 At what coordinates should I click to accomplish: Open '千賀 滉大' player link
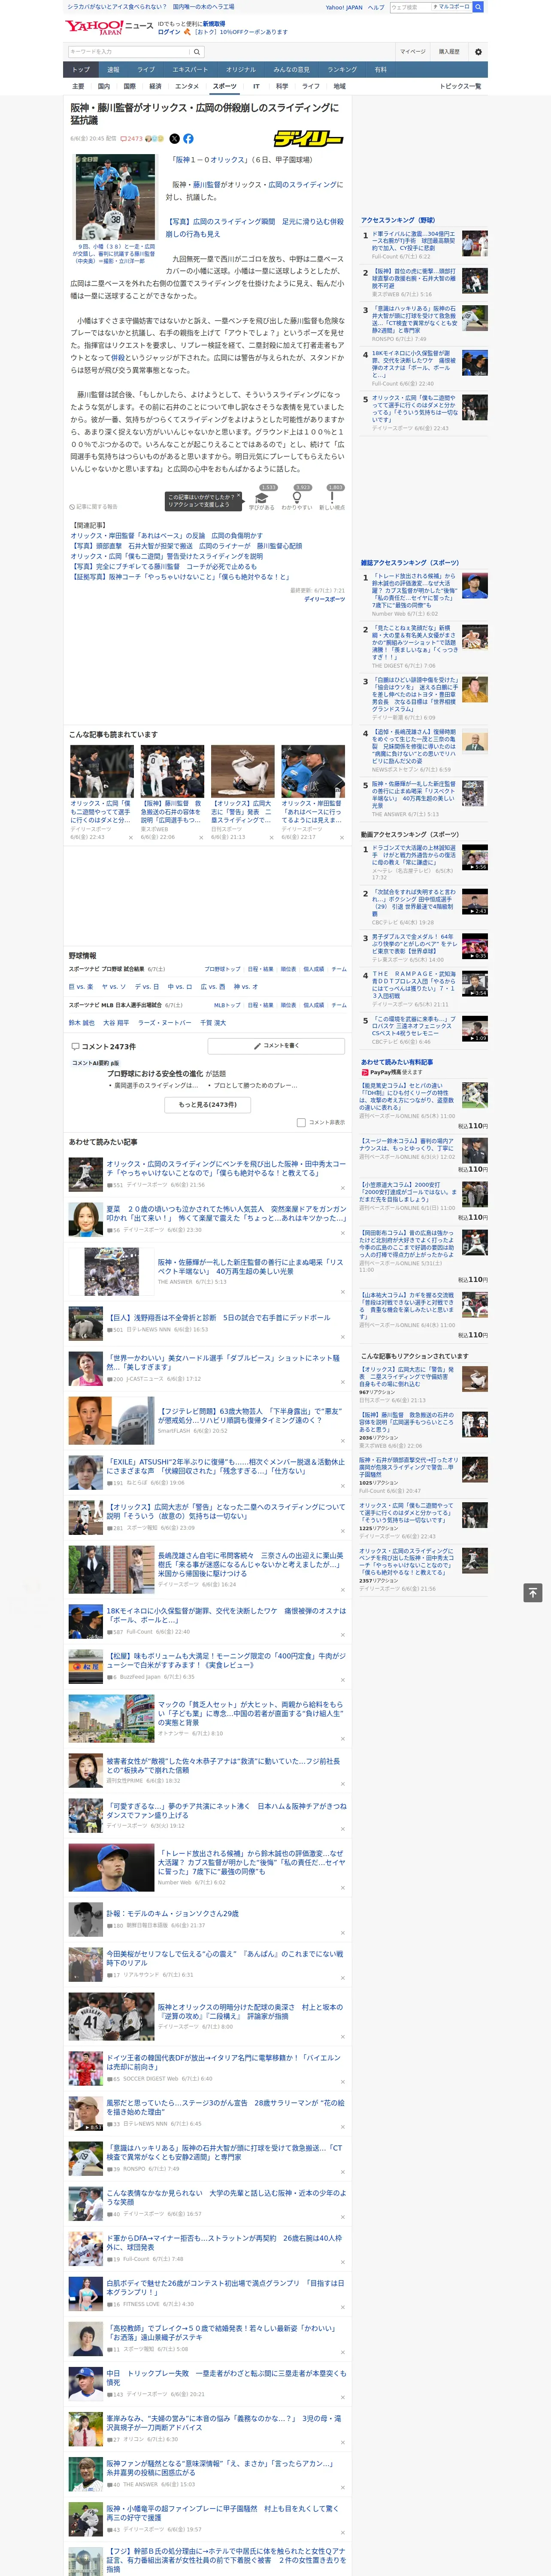point(213,1023)
